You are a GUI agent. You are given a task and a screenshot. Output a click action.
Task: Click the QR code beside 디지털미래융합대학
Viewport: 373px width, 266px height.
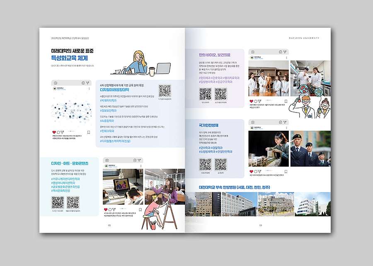(x=165, y=91)
